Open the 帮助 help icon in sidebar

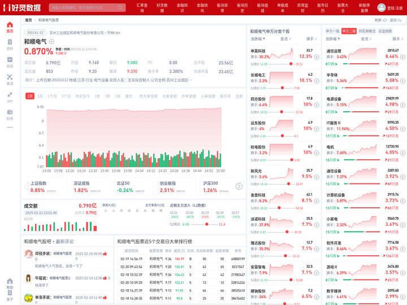pyautogui.click(x=10, y=281)
